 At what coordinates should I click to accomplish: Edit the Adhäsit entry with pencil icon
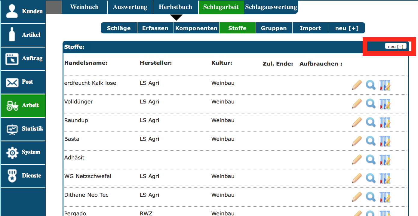357,160
